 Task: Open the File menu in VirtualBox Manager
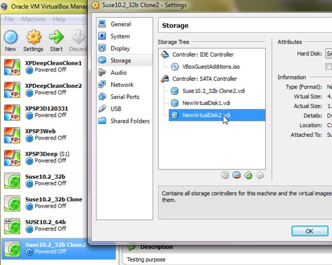pos(9,19)
